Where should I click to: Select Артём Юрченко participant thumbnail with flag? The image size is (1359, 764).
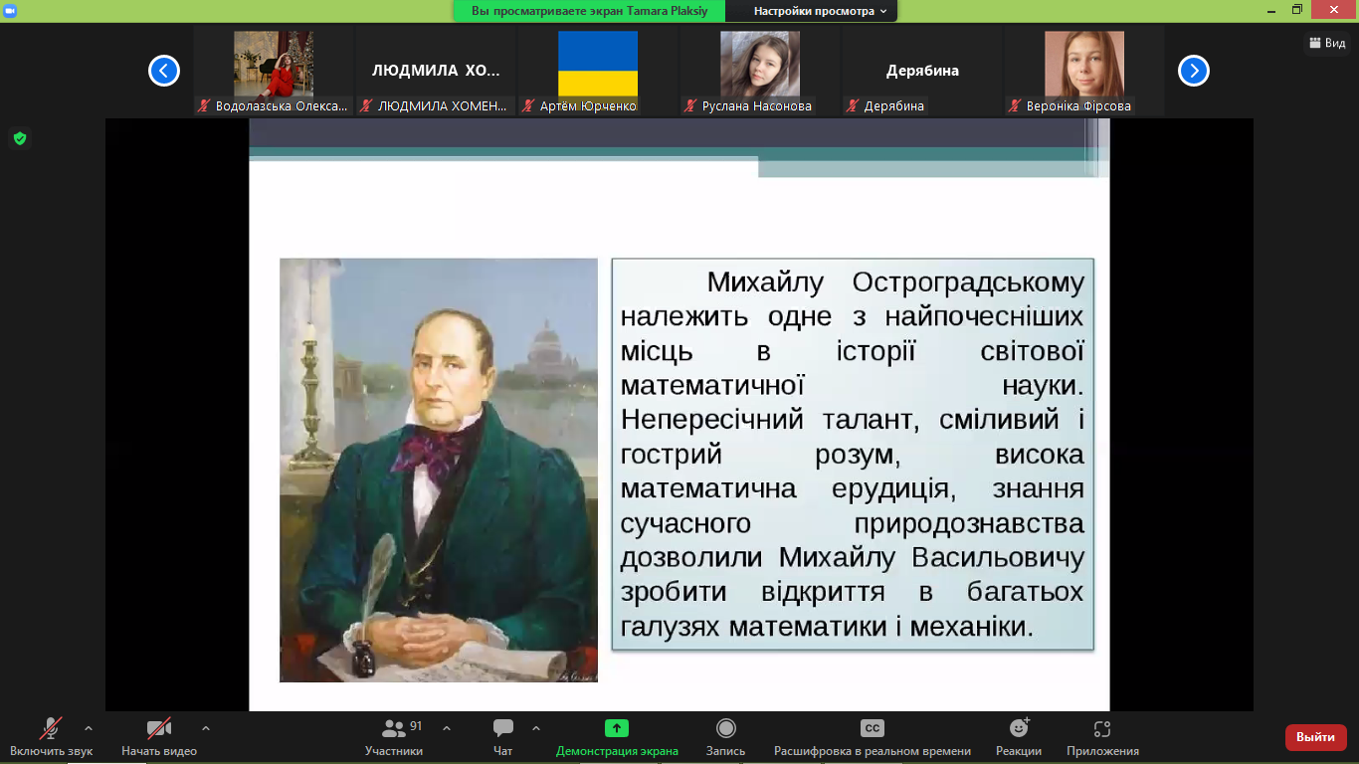pyautogui.click(x=598, y=72)
